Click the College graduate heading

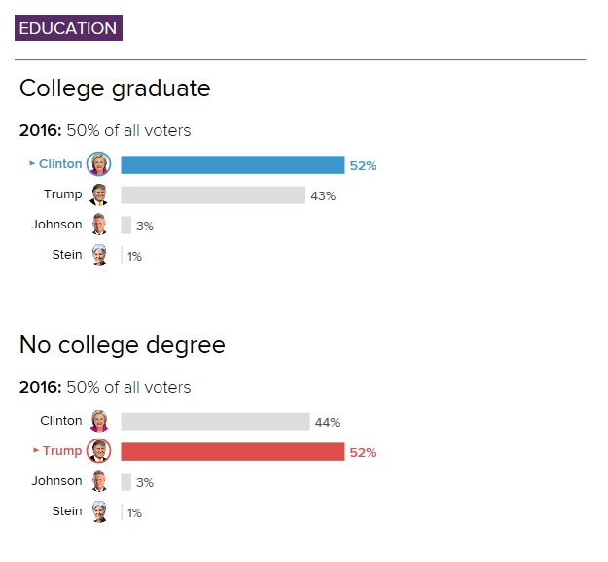[x=115, y=88]
